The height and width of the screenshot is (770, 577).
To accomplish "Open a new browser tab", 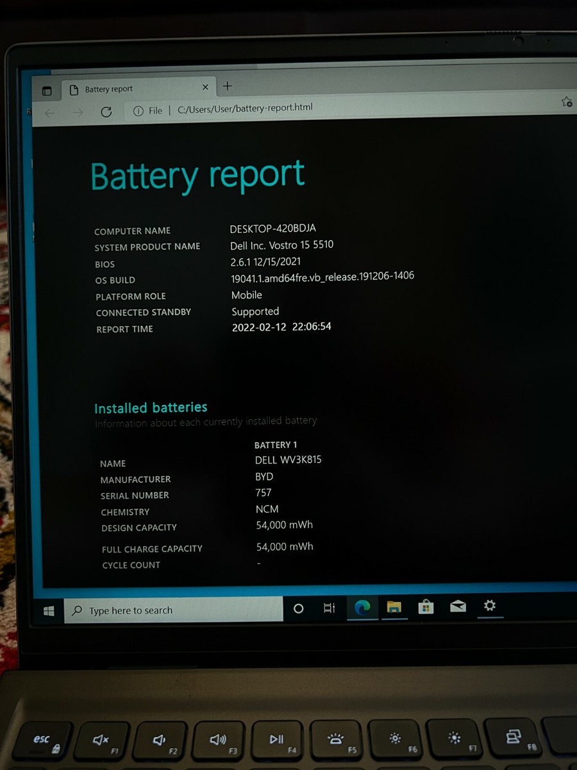I will pos(228,86).
